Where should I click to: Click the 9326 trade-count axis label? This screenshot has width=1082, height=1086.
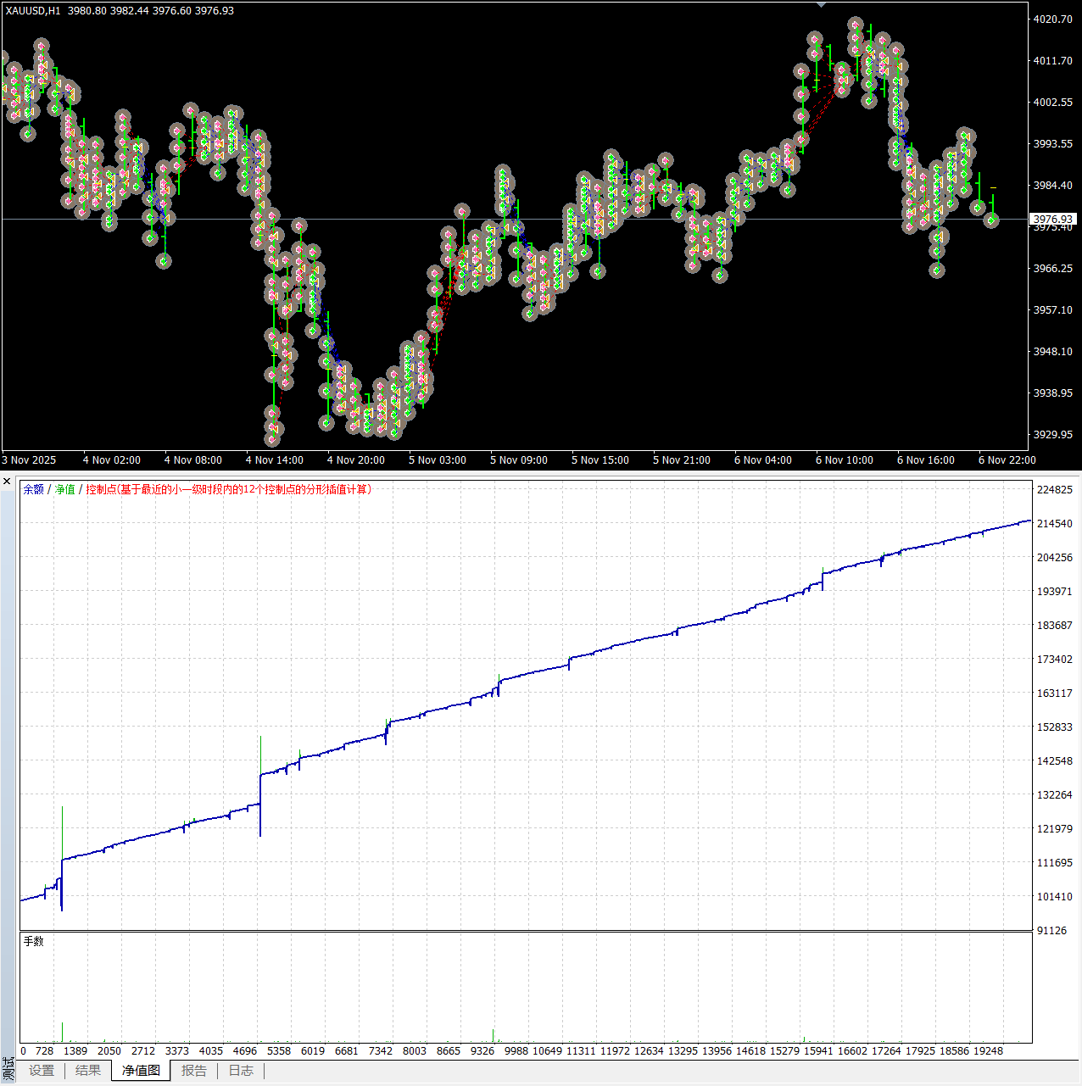pyautogui.click(x=482, y=1050)
